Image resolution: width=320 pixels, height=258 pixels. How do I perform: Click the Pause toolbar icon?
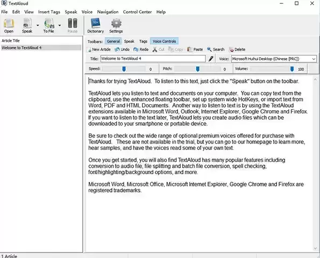[73, 26]
